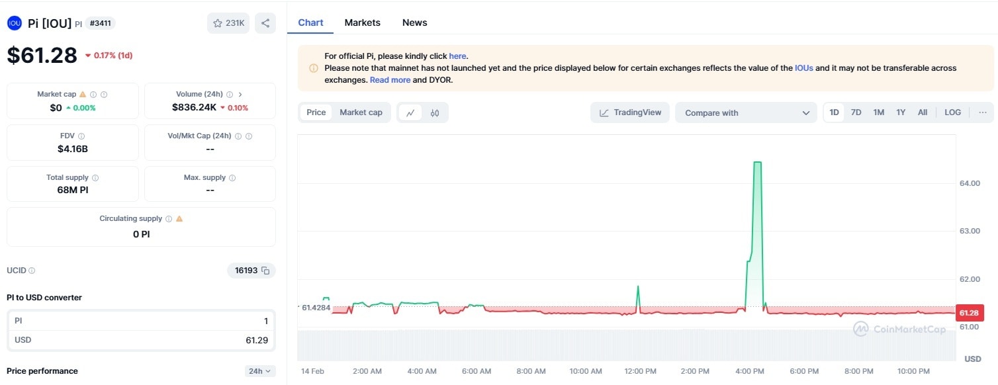Open the Compare with dropdown
Image resolution: width=998 pixels, height=385 pixels.
746,112
